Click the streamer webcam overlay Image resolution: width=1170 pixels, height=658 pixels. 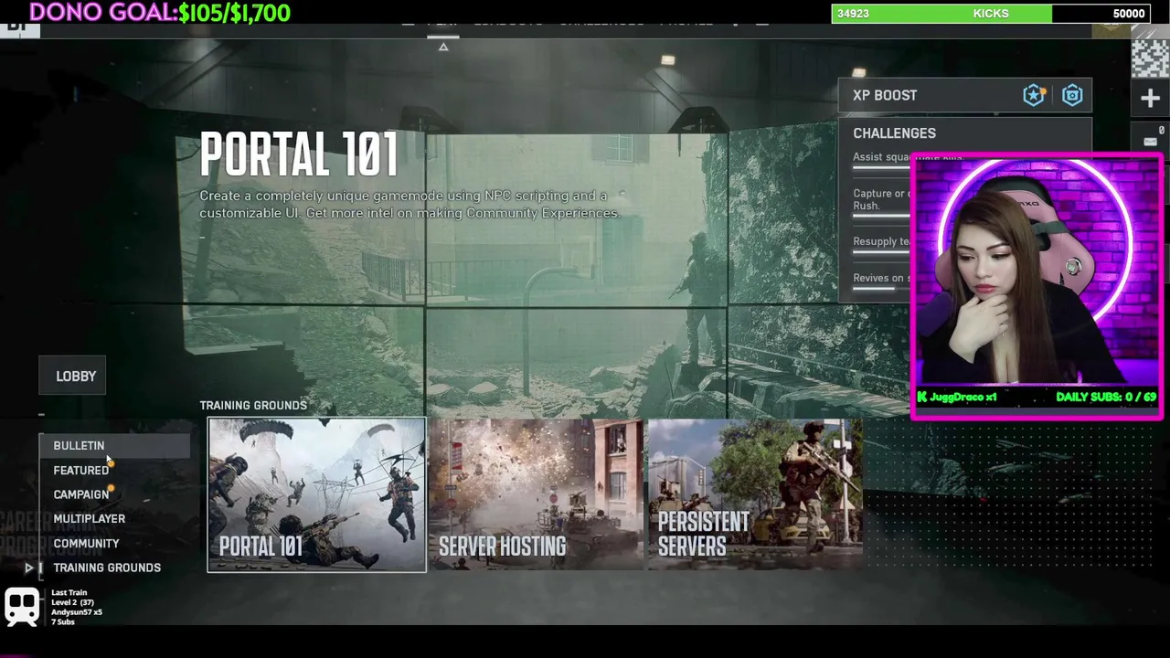pos(1037,287)
